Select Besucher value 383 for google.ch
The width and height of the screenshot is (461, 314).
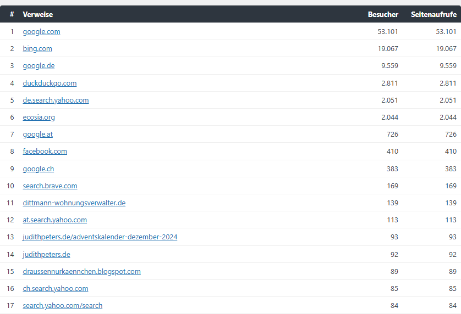pyautogui.click(x=392, y=169)
